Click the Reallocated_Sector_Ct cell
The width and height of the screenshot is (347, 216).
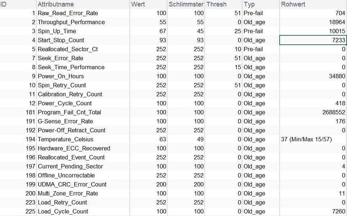[x=68, y=49]
